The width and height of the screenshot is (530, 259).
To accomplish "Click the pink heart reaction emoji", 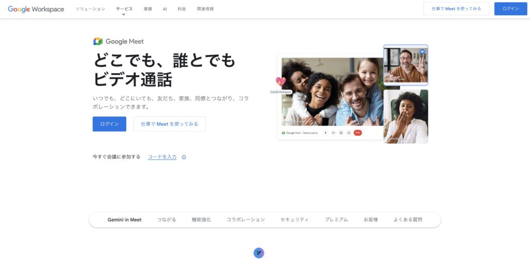I will (x=281, y=81).
